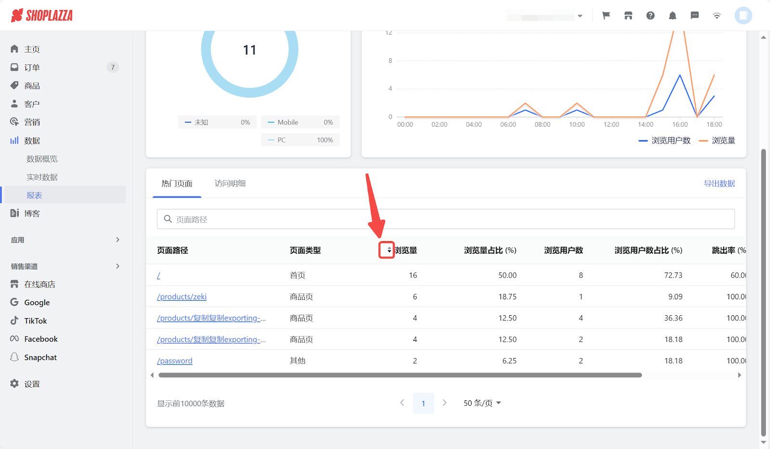Switch to the 热门页面 tab
Viewport: 770px width, 449px height.
click(177, 183)
